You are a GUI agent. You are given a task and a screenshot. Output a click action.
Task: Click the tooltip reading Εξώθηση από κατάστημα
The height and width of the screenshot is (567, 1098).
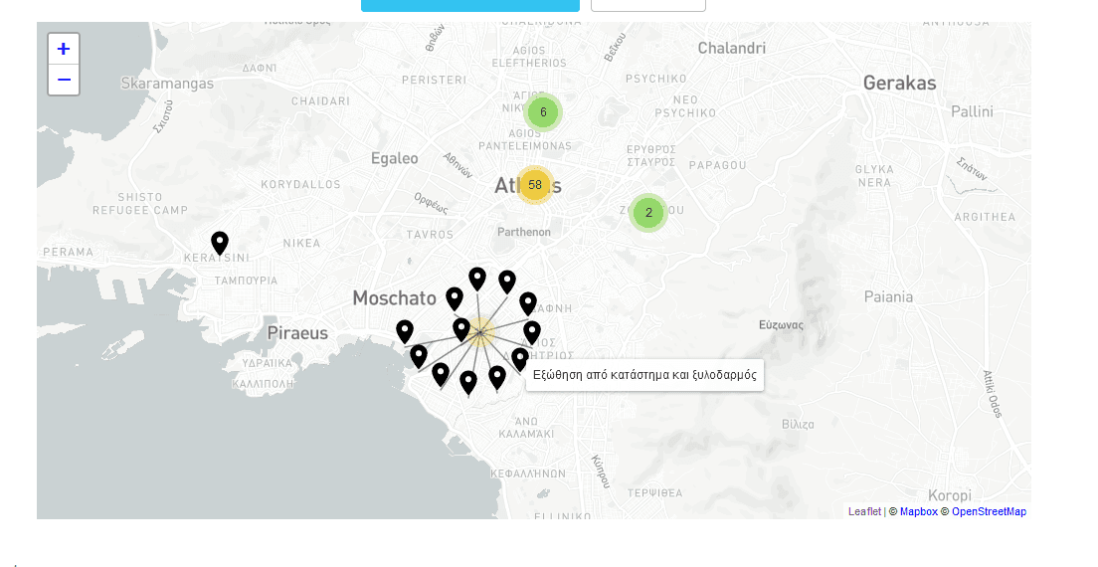pos(644,375)
